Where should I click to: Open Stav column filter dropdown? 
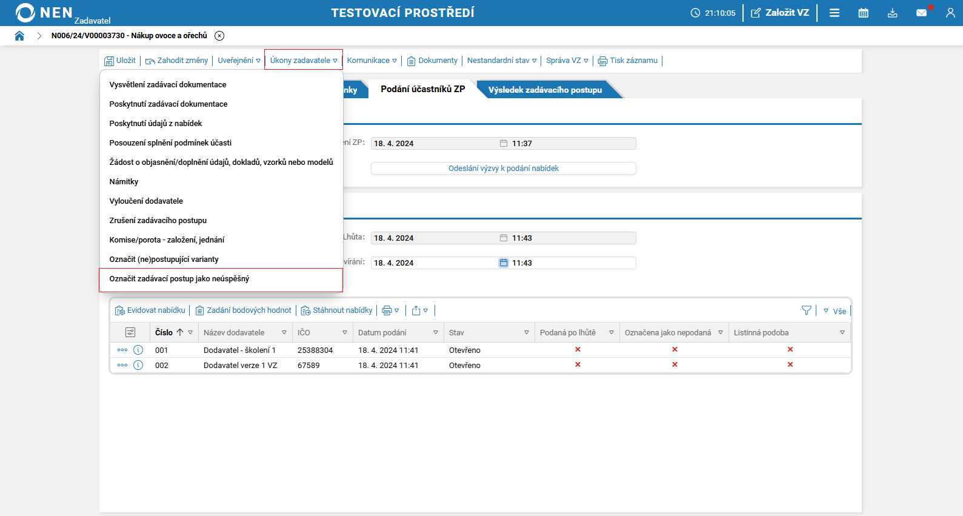pyautogui.click(x=526, y=332)
